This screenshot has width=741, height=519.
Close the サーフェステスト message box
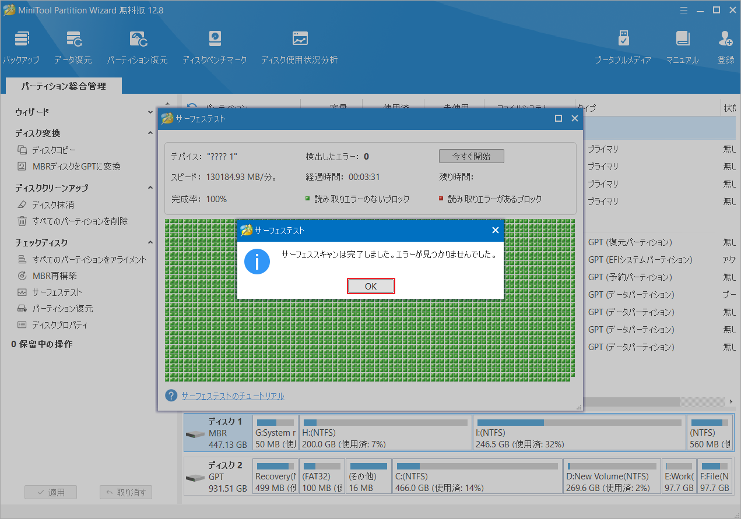[x=496, y=230]
